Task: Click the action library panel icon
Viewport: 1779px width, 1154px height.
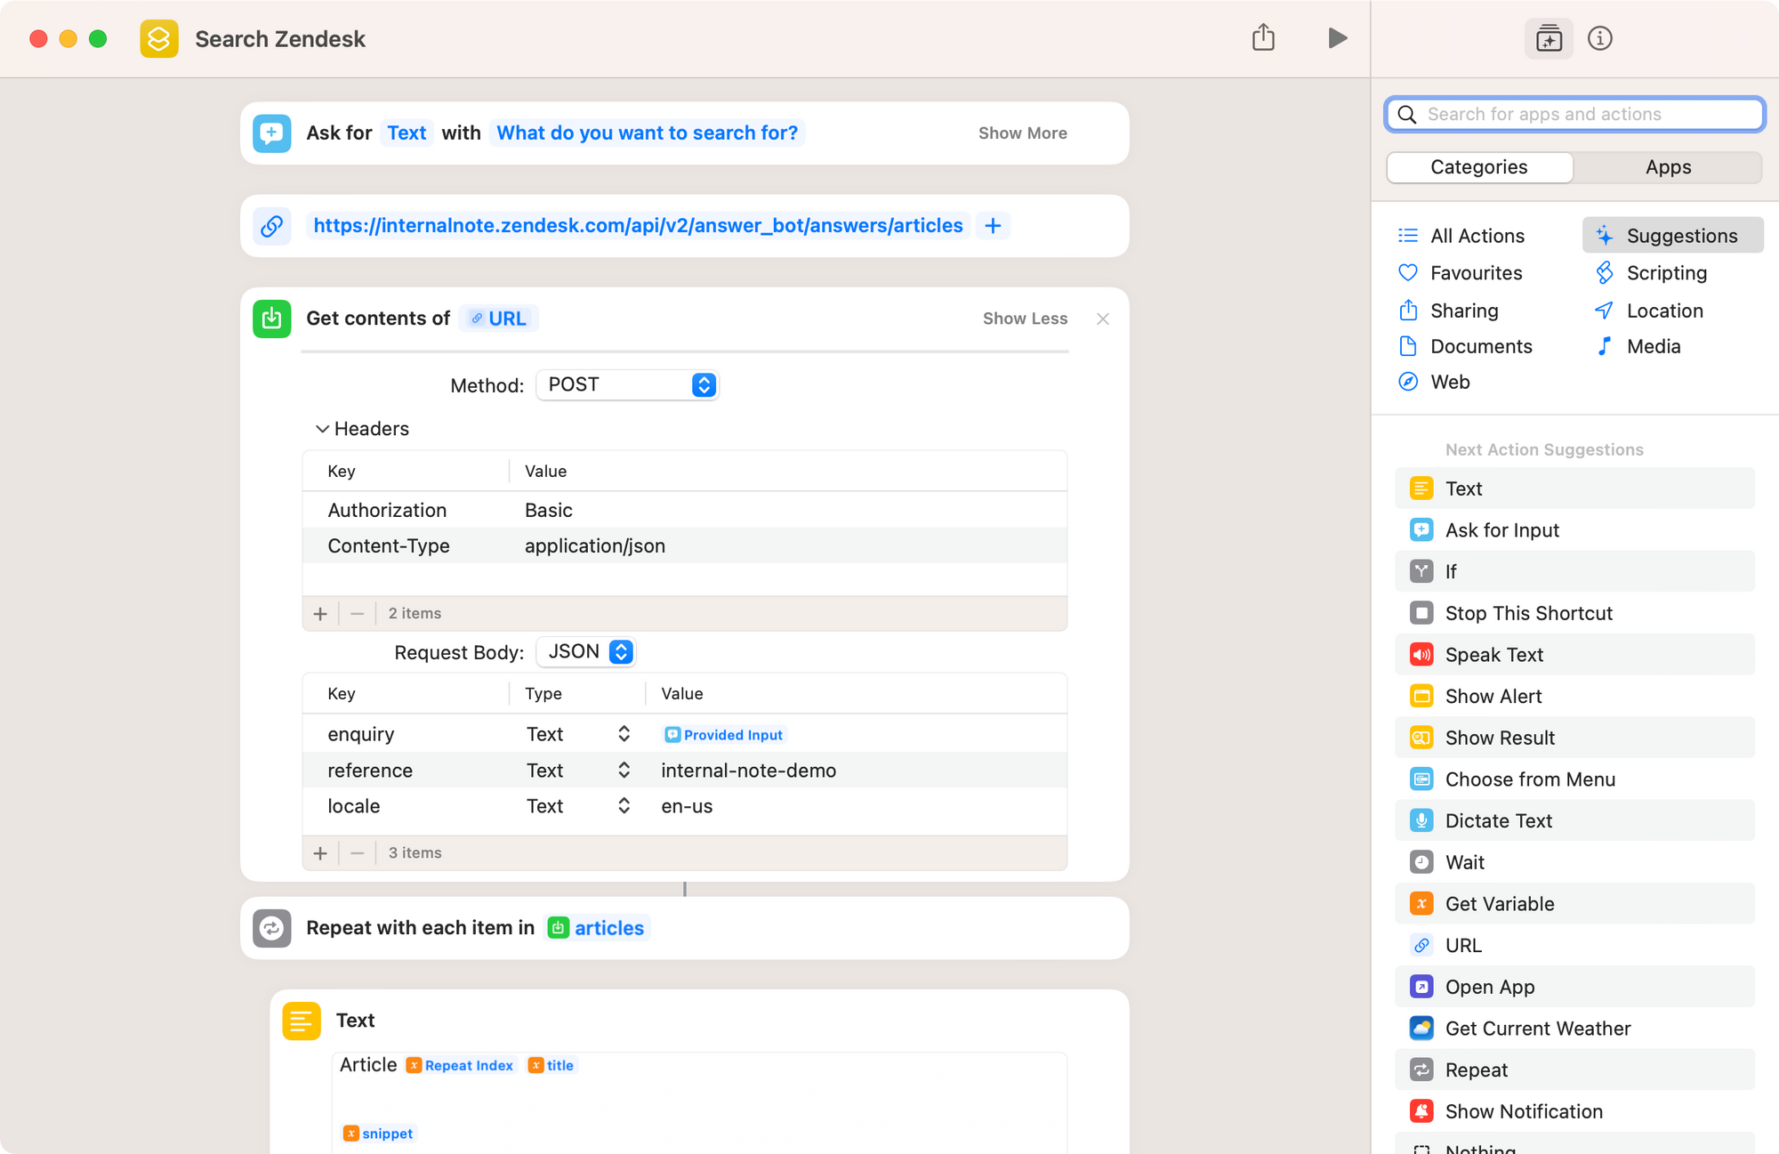Action: 1549,38
